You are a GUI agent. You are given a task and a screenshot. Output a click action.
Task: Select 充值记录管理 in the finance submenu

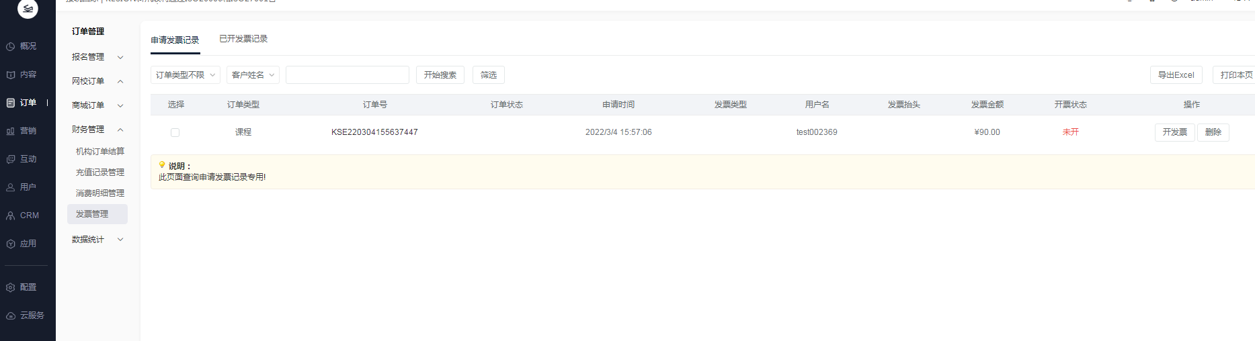click(x=100, y=173)
